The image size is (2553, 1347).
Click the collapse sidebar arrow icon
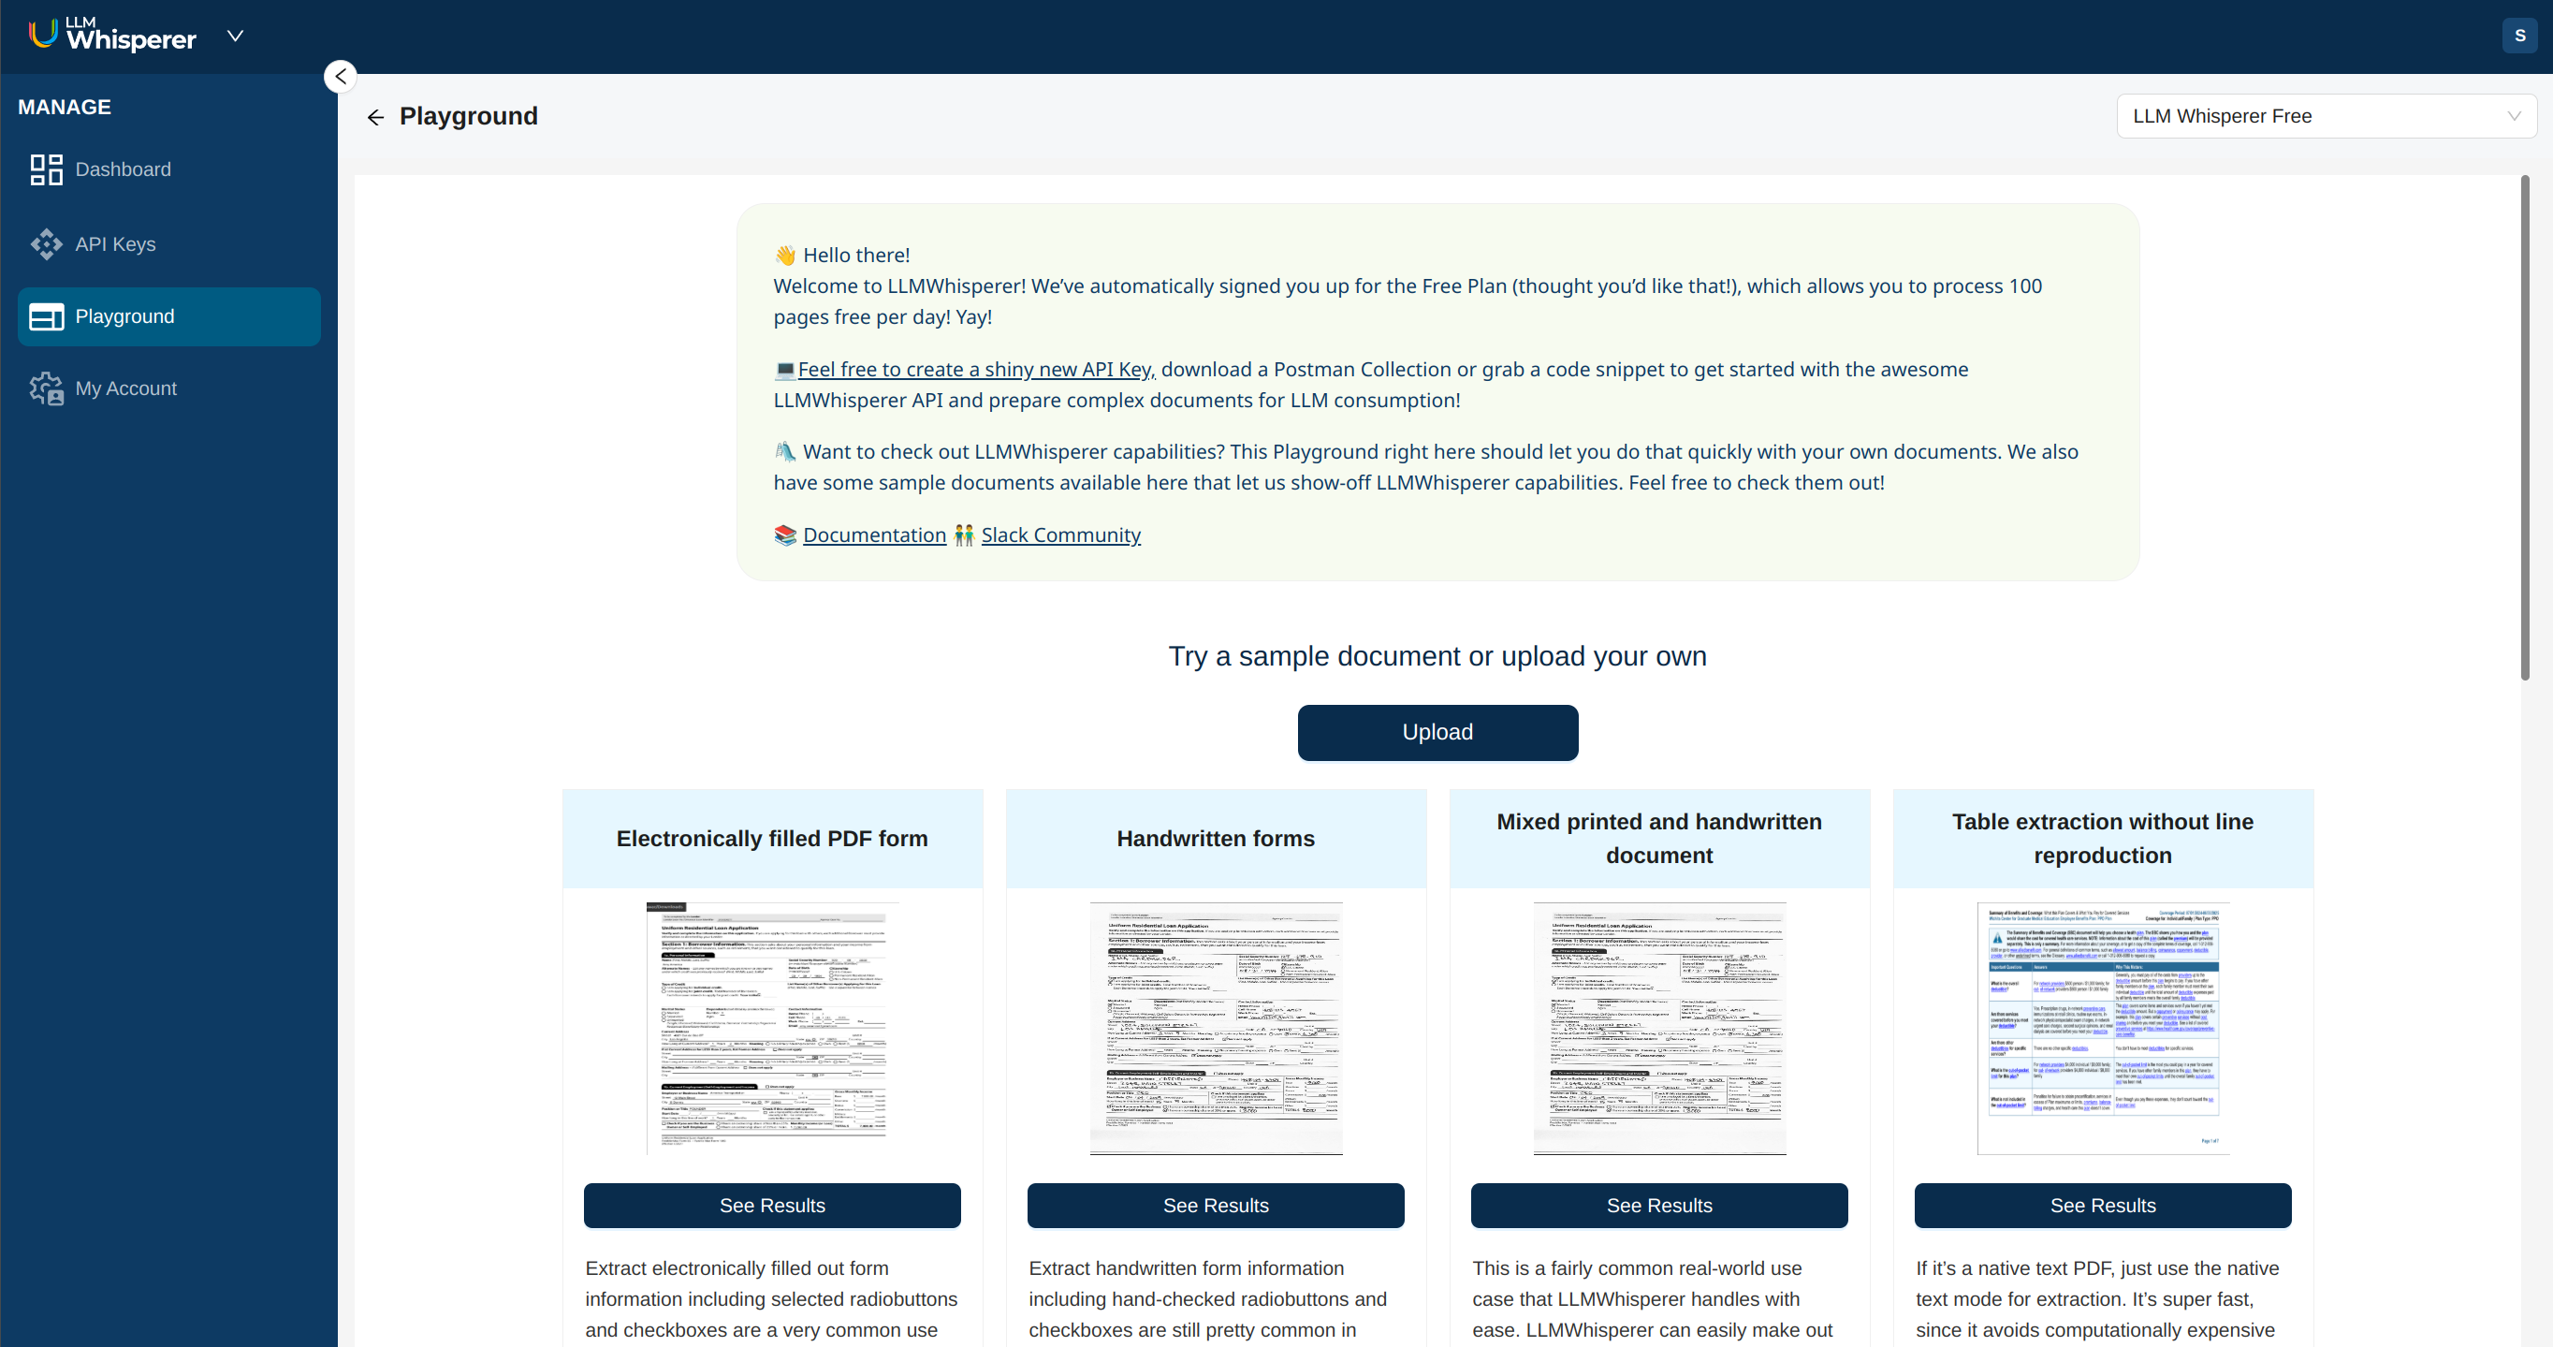click(x=340, y=76)
